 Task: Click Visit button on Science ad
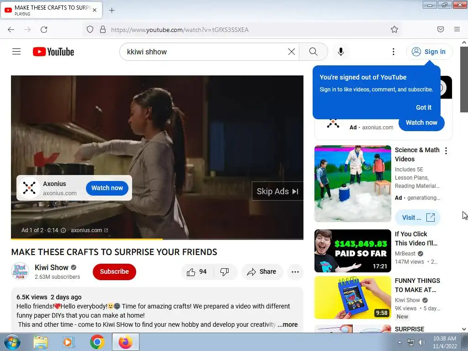[x=418, y=218]
